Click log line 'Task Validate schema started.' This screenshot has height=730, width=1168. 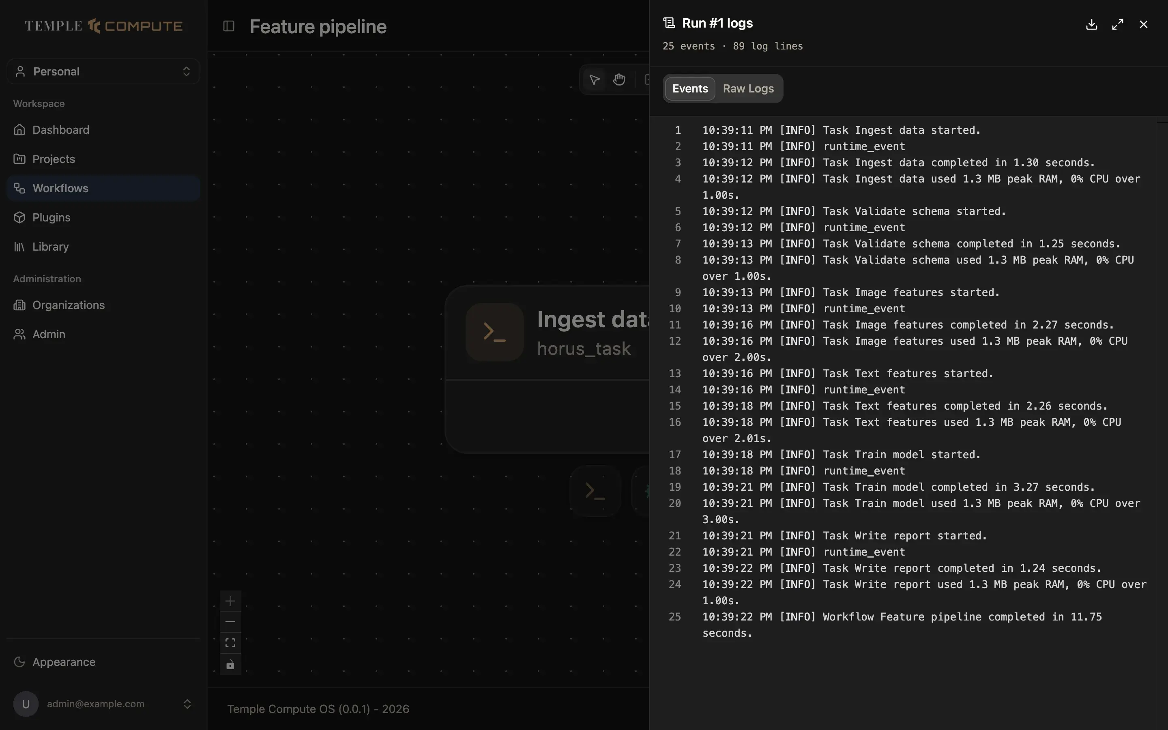(854, 211)
